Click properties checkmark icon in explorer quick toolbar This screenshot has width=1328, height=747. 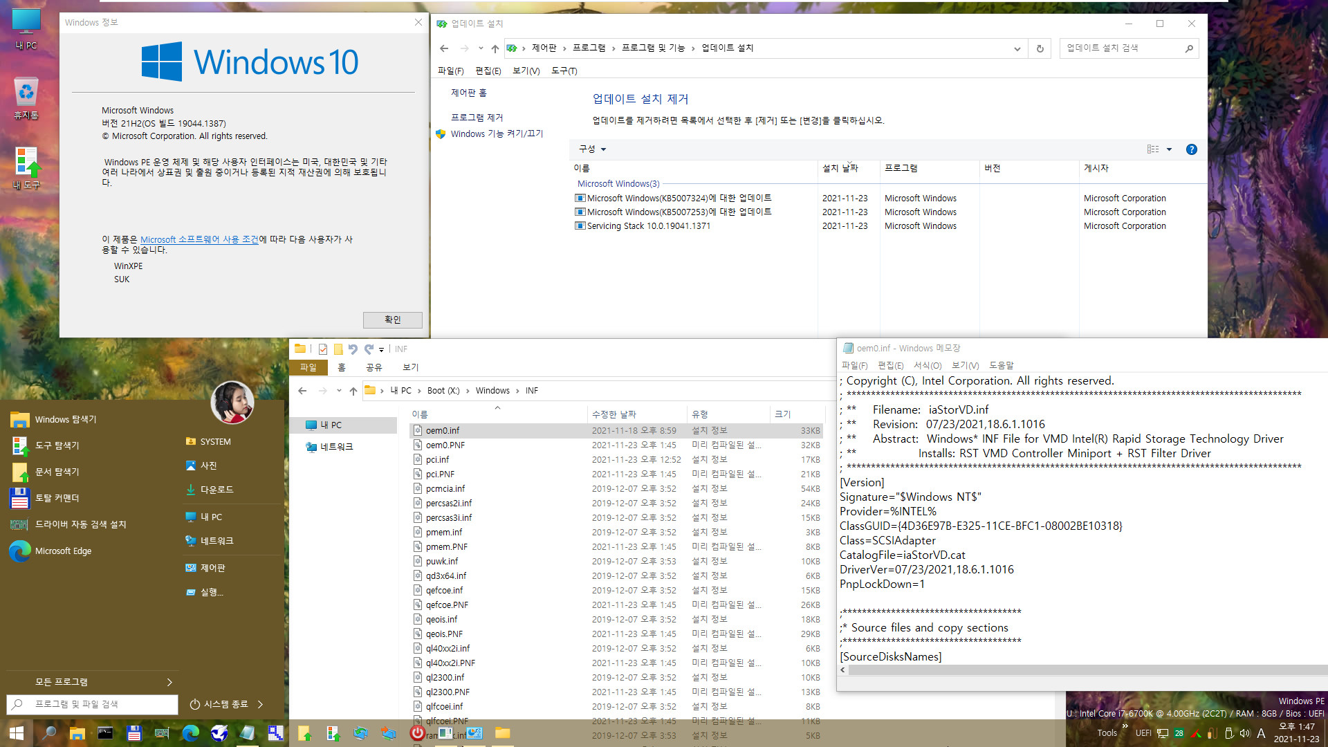323,349
